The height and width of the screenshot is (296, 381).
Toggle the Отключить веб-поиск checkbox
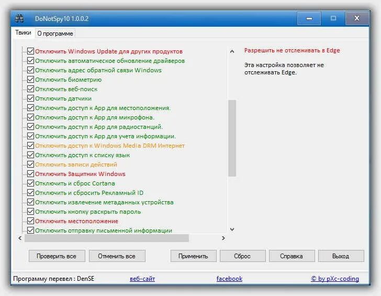click(30, 89)
